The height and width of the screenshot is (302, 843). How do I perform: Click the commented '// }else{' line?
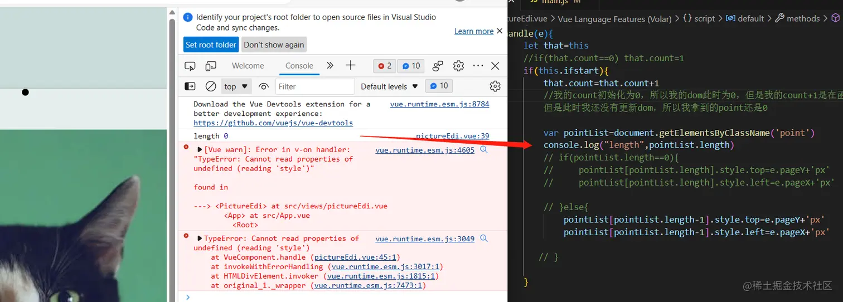click(x=566, y=207)
